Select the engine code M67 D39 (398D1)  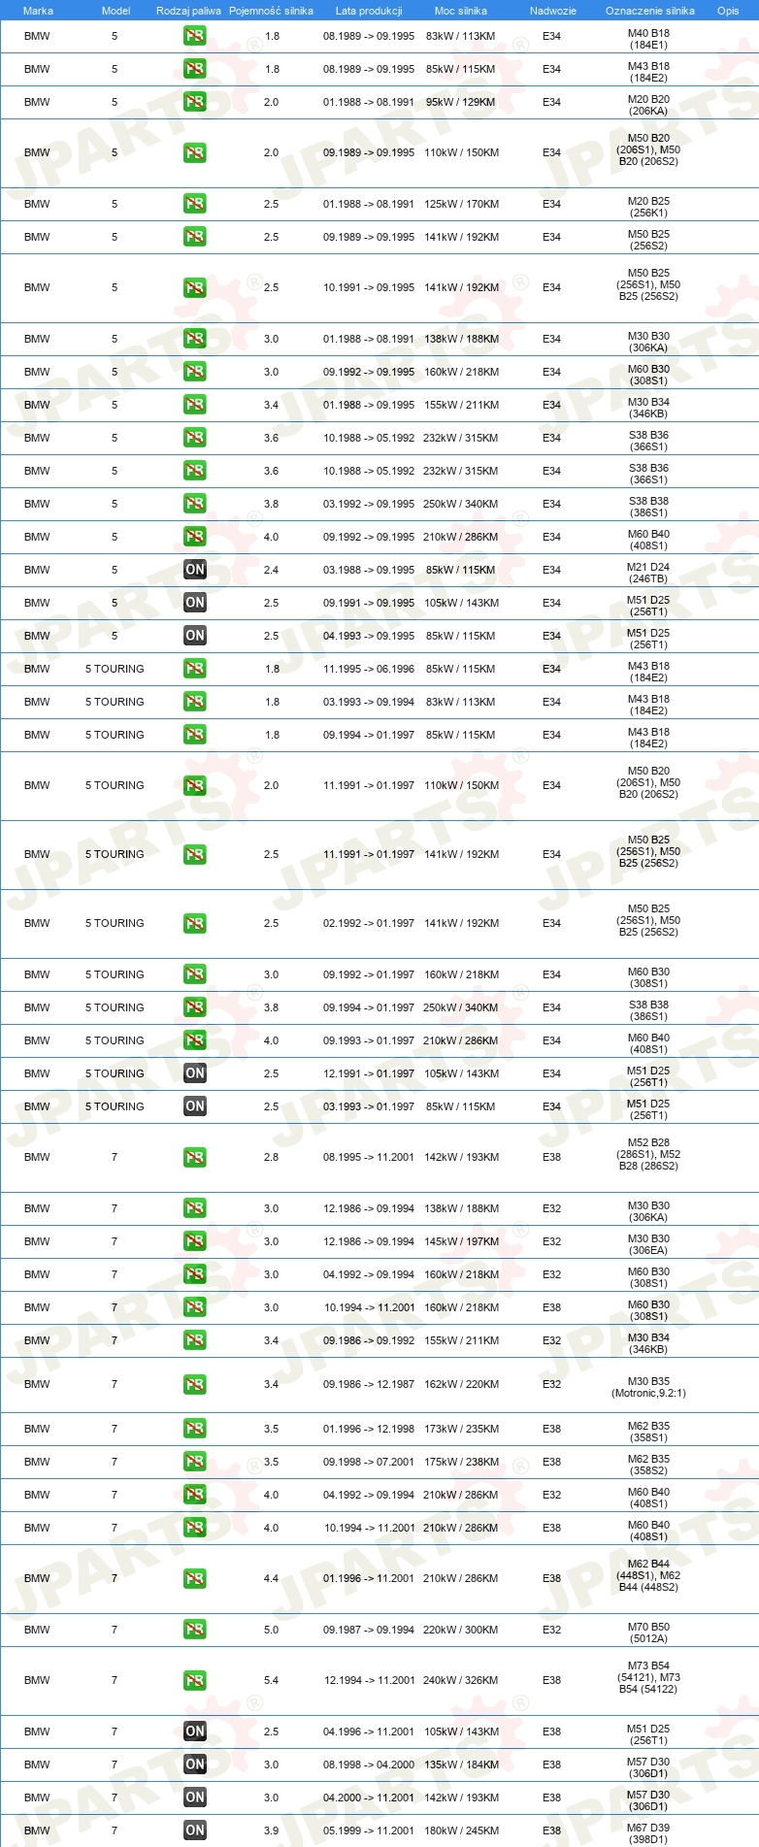click(648, 1833)
